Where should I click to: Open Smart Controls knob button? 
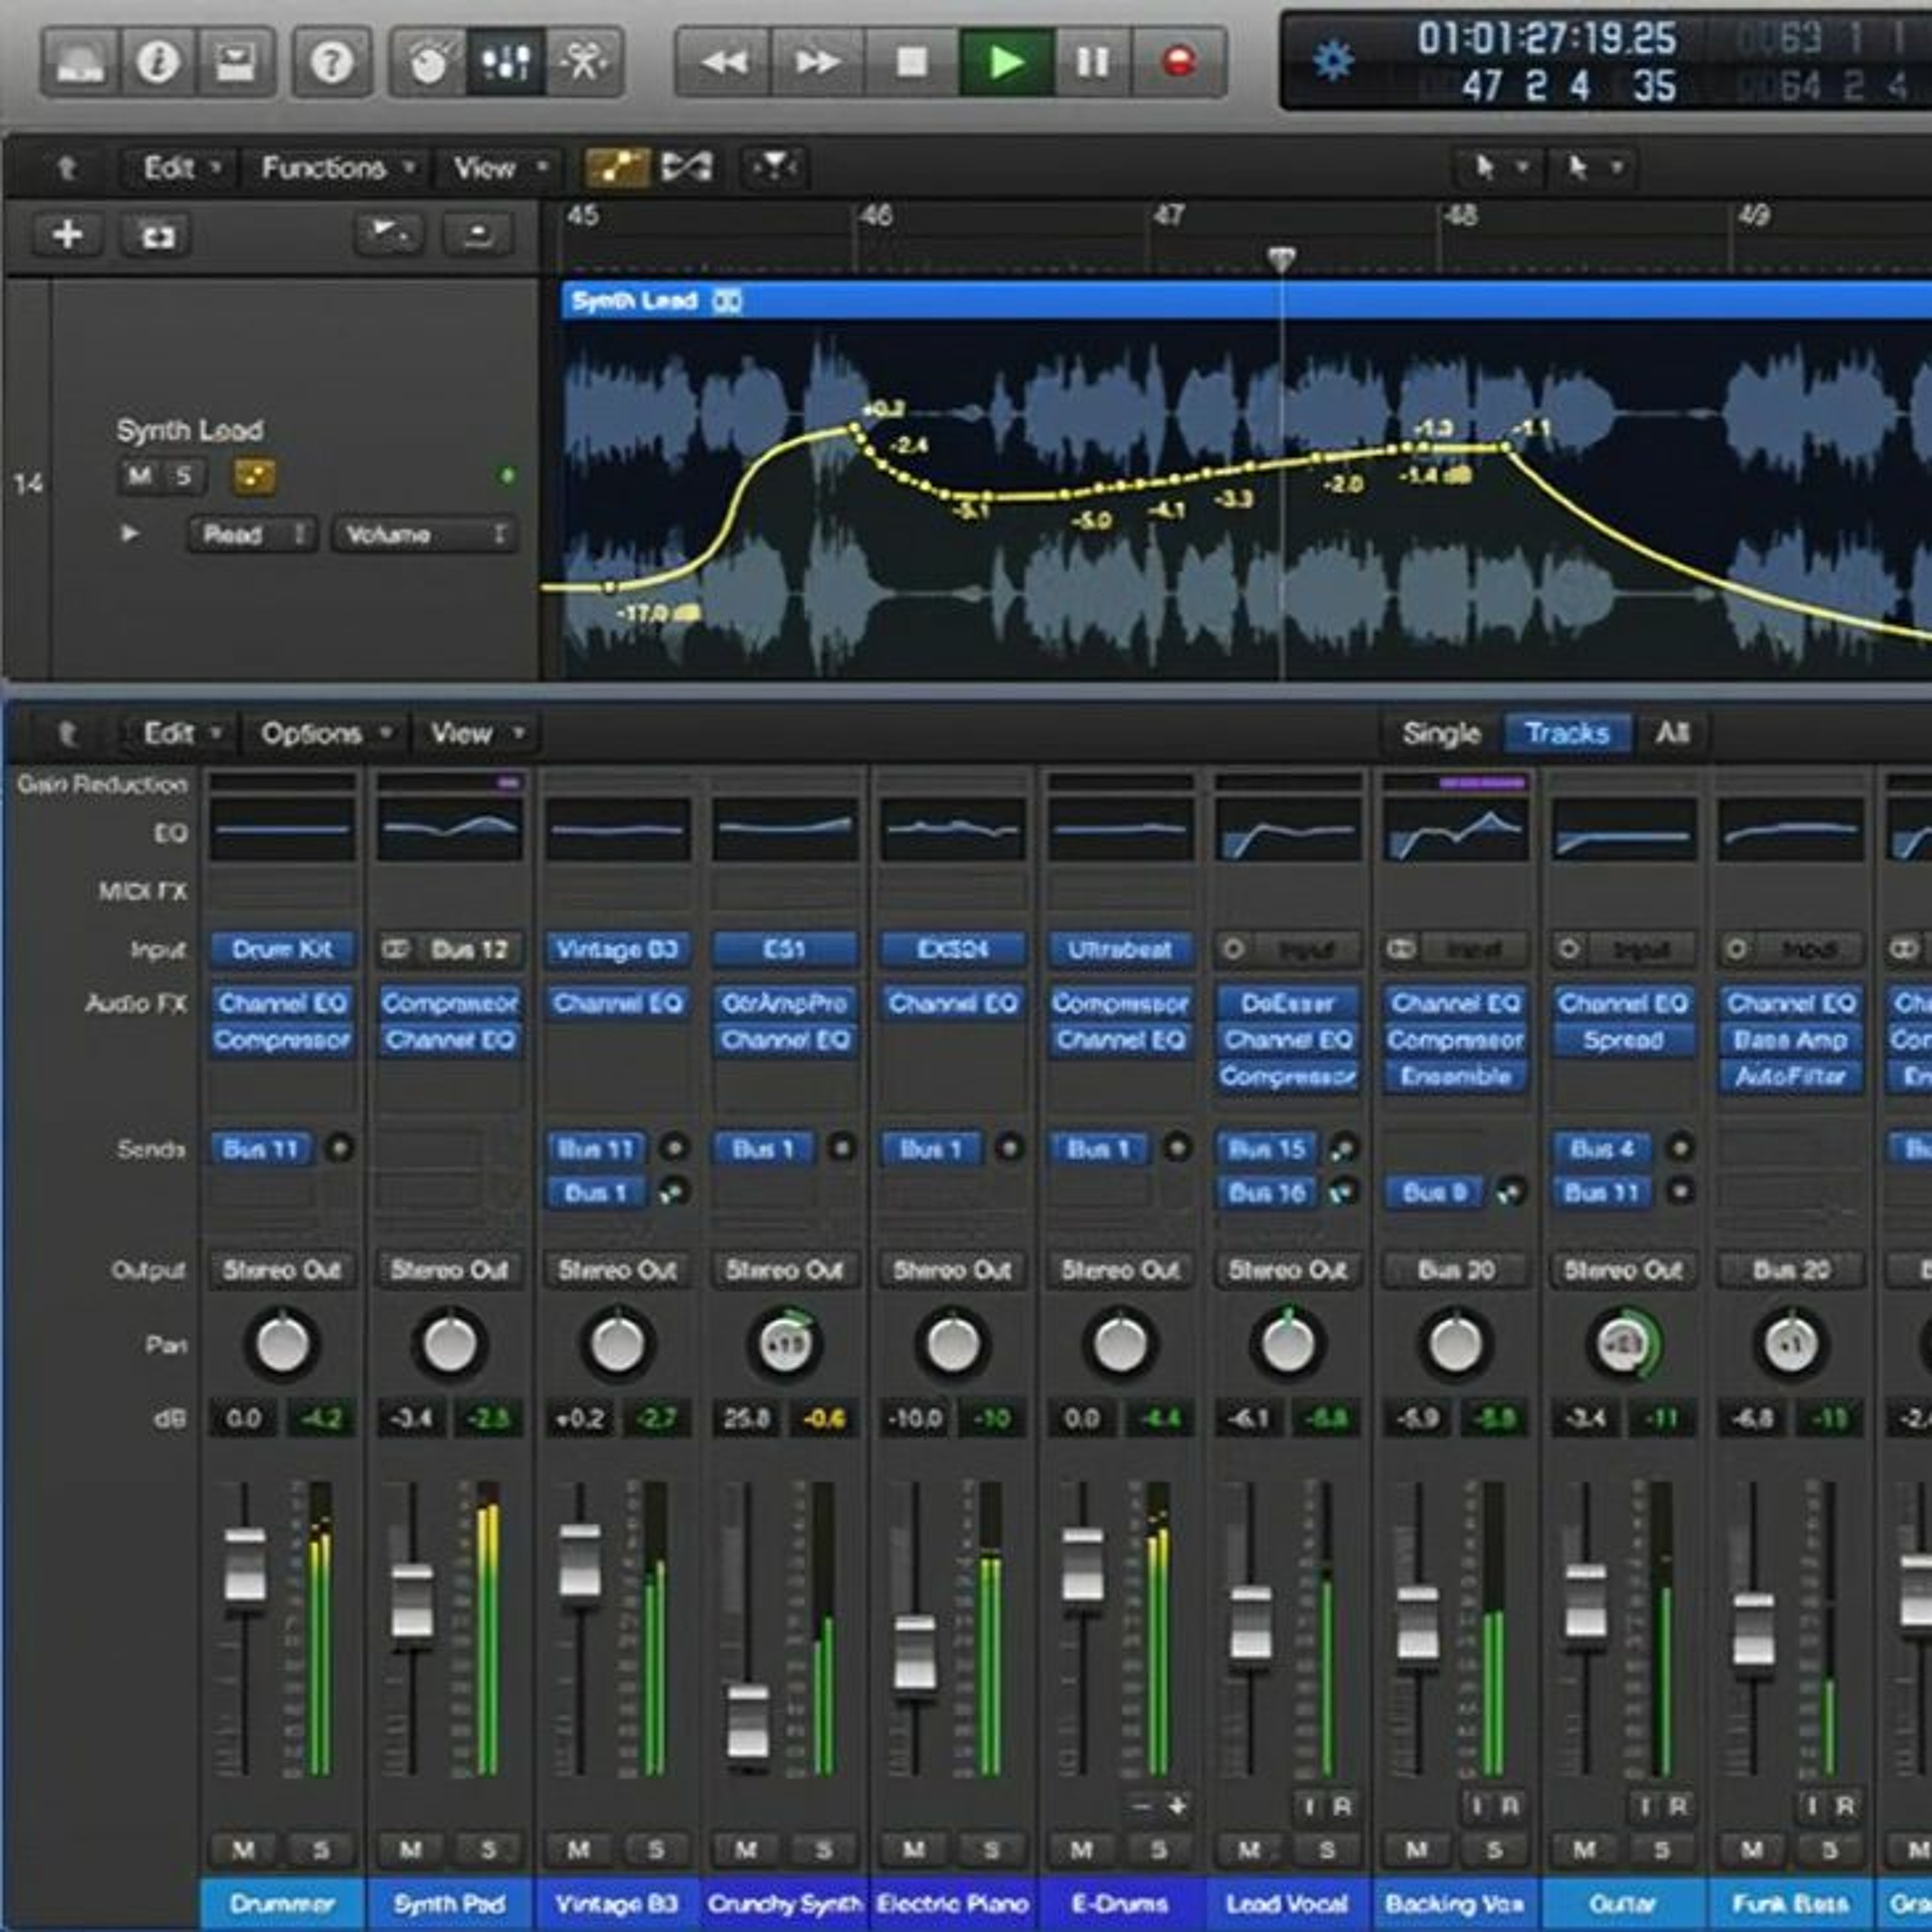[x=428, y=62]
